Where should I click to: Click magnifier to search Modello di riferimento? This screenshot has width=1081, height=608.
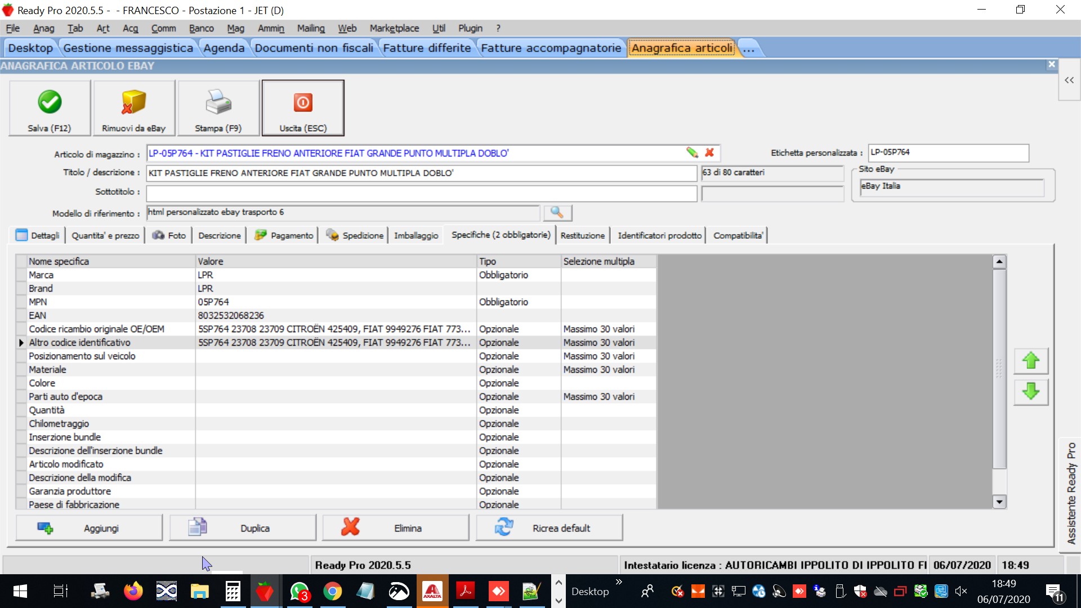[557, 212]
